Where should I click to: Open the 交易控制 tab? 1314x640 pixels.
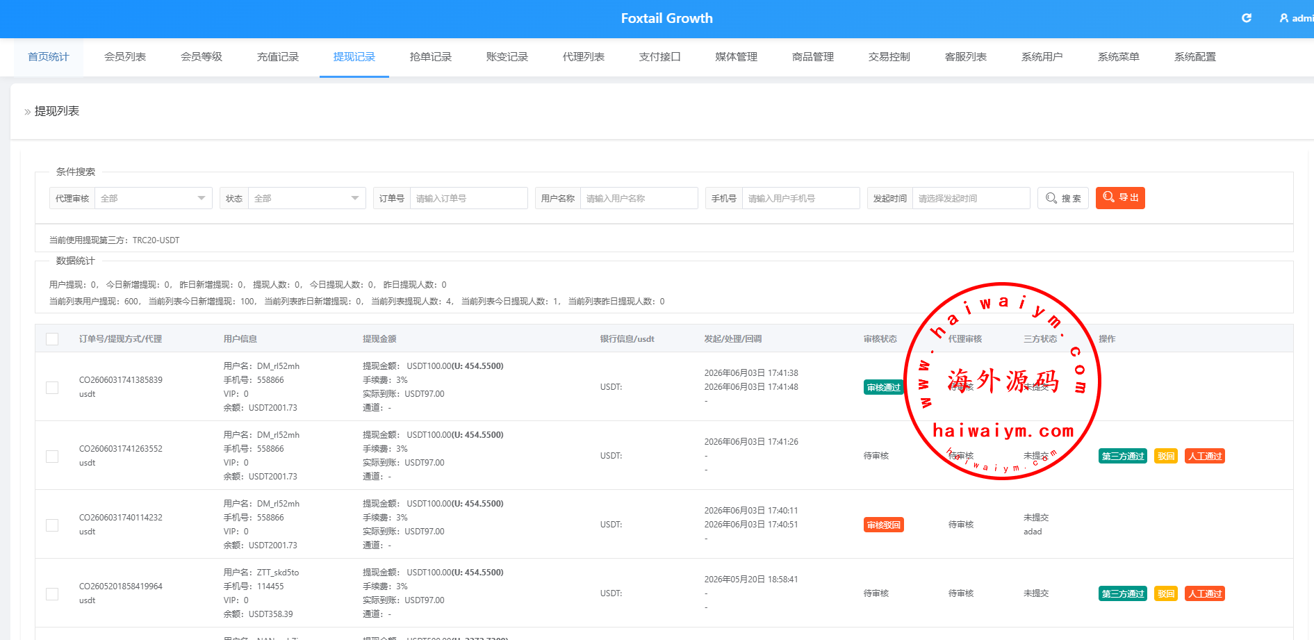[x=889, y=57]
